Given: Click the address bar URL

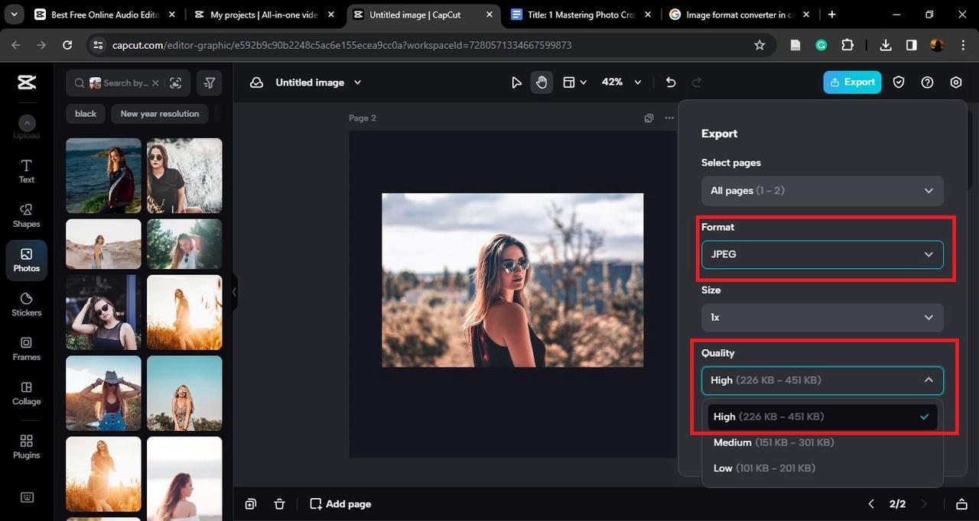Looking at the screenshot, I should [342, 45].
